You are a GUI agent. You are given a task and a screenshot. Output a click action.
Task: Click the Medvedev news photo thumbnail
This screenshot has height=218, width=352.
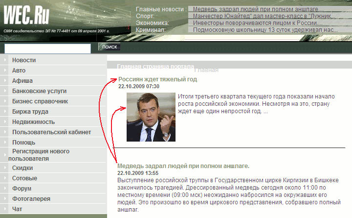[151, 117]
